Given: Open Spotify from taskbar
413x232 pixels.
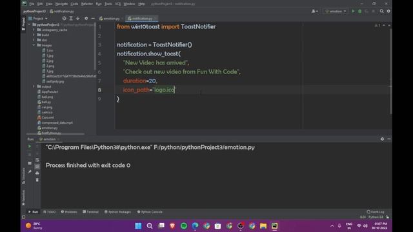Looking at the screenshot, I should click(184, 226).
